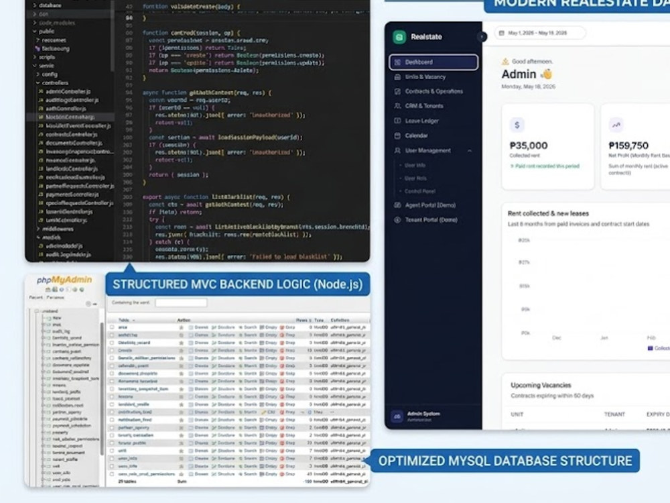670x503 pixels.
Task: Click the ₱159,750 net profit value
Action: [628, 146]
